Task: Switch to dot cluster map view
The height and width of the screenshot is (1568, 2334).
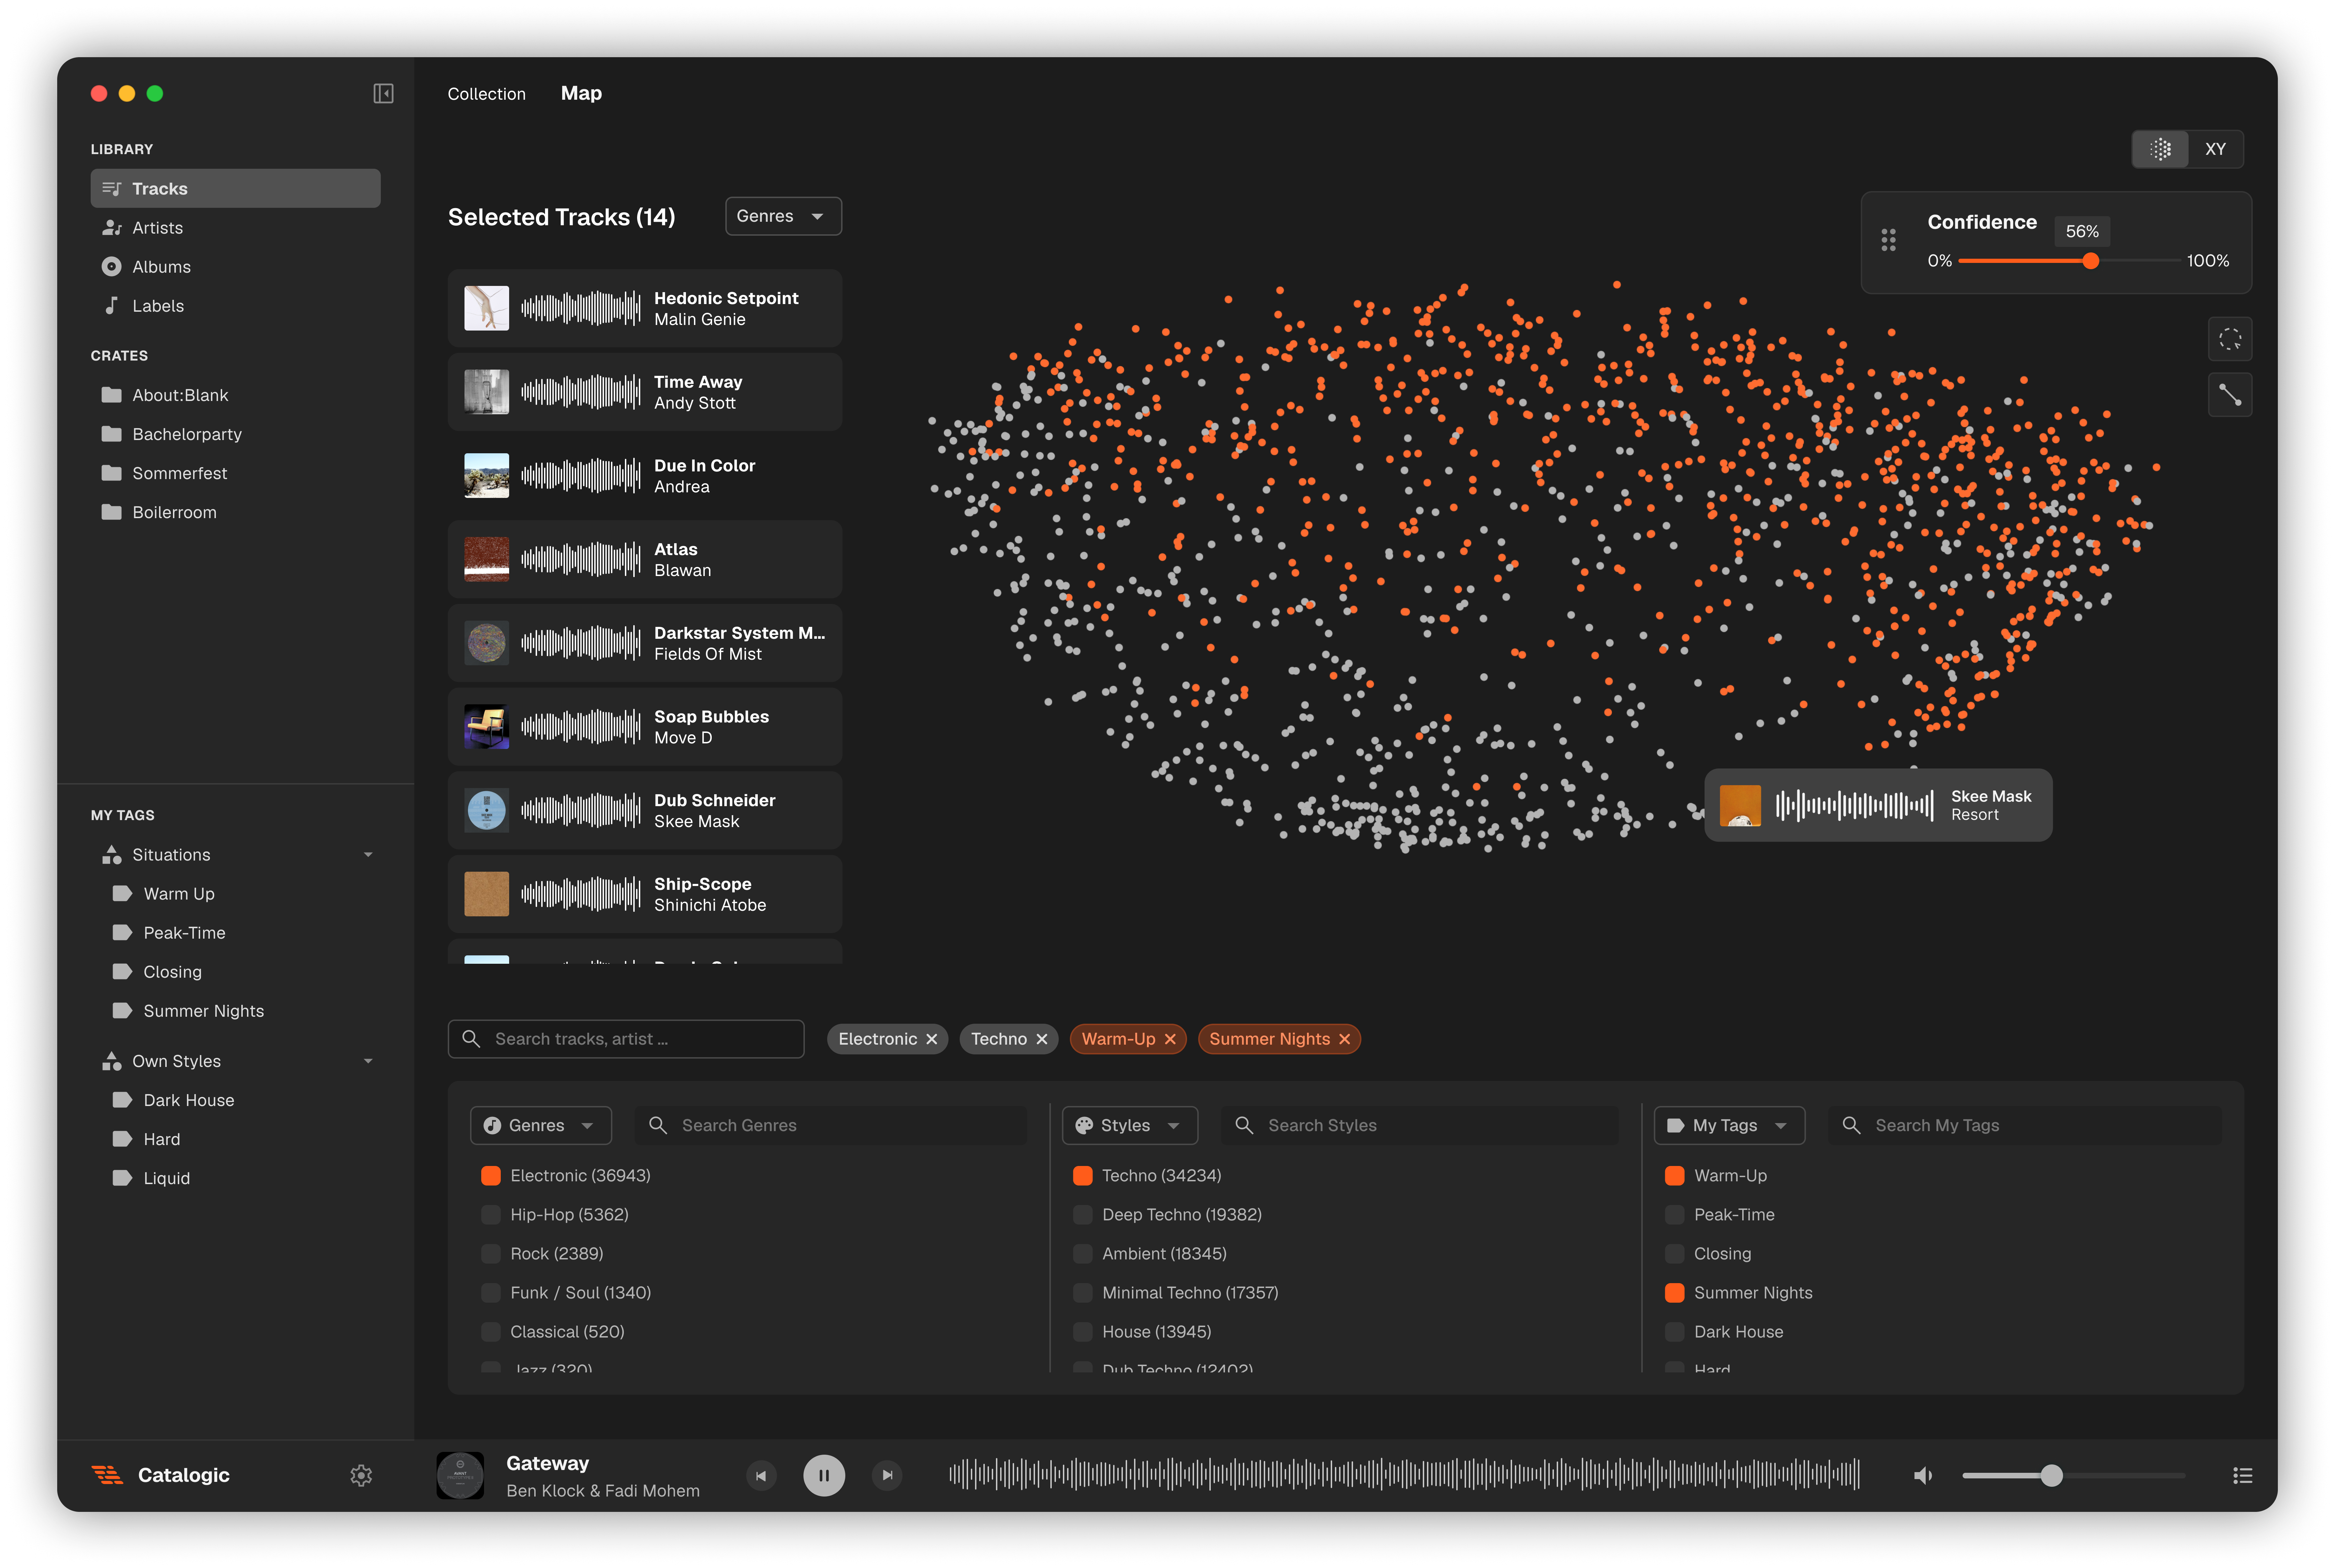Action: coord(2160,149)
